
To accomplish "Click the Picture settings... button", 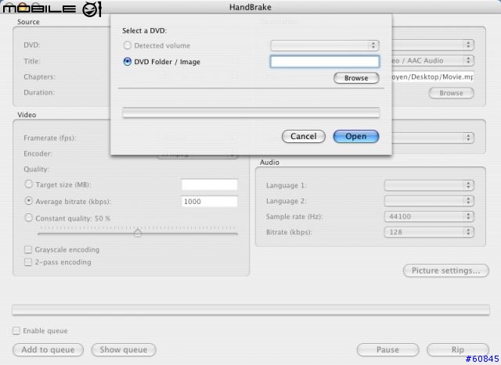I will pos(445,270).
